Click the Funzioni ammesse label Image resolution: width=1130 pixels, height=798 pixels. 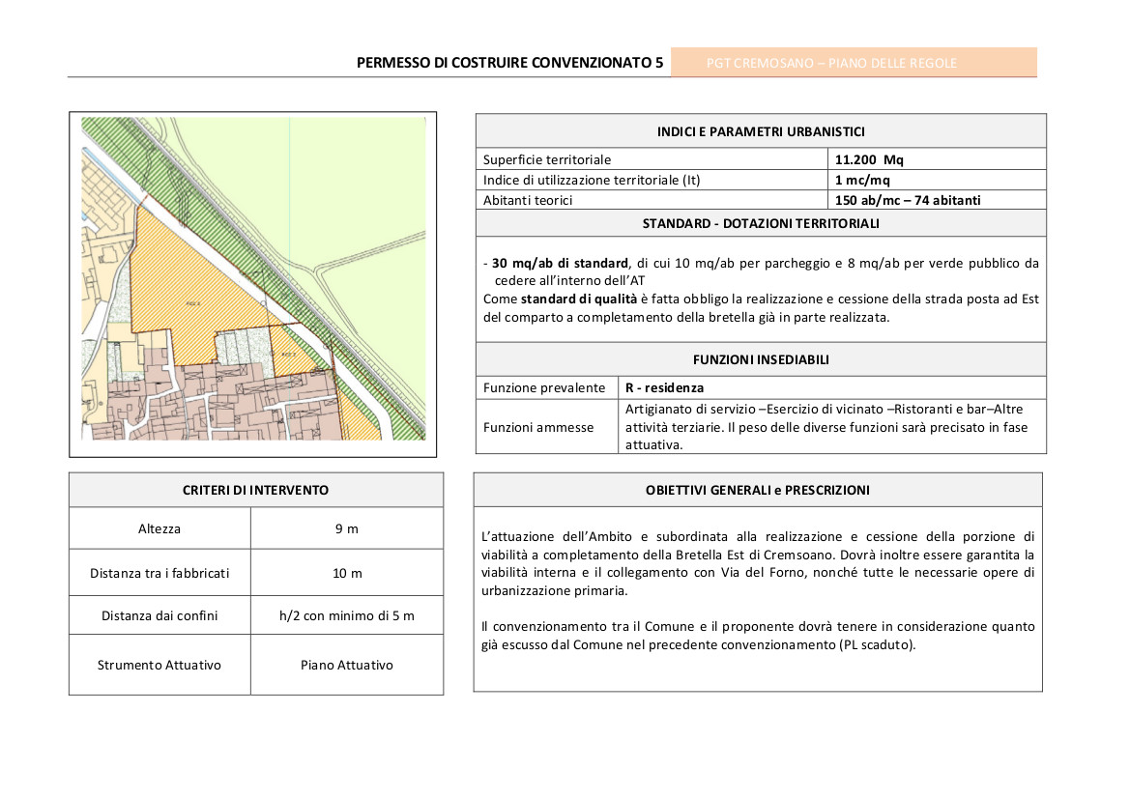538,427
